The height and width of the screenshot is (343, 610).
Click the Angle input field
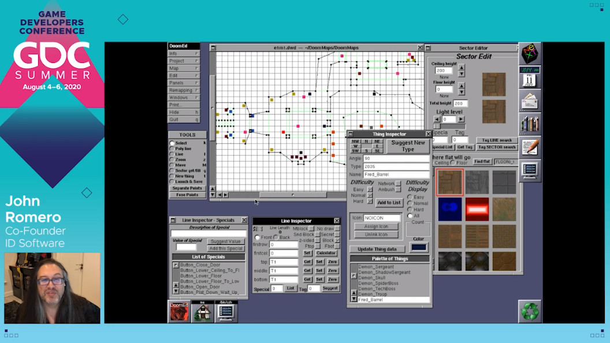pos(396,158)
